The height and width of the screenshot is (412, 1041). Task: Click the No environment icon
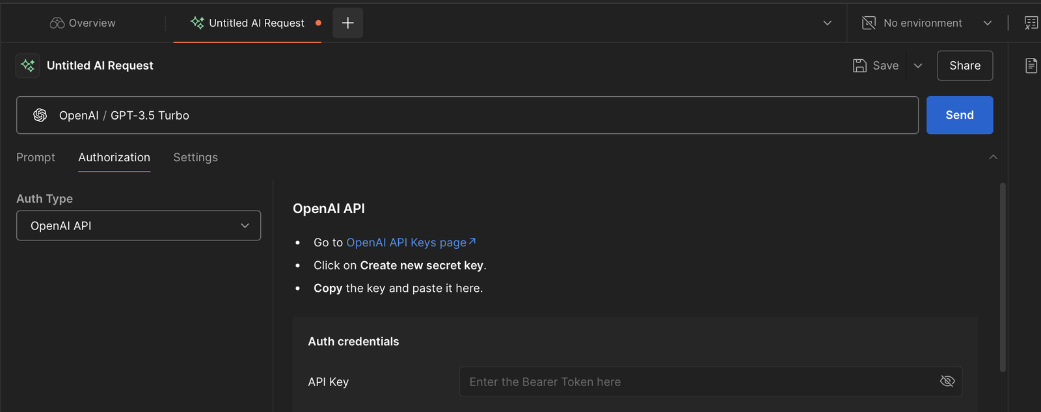tap(869, 23)
